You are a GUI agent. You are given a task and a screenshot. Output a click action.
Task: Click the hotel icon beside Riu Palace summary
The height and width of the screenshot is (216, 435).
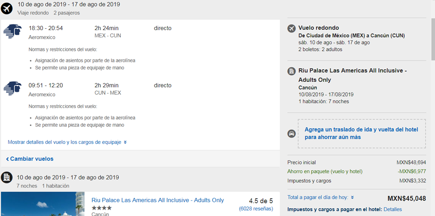pos(292,71)
